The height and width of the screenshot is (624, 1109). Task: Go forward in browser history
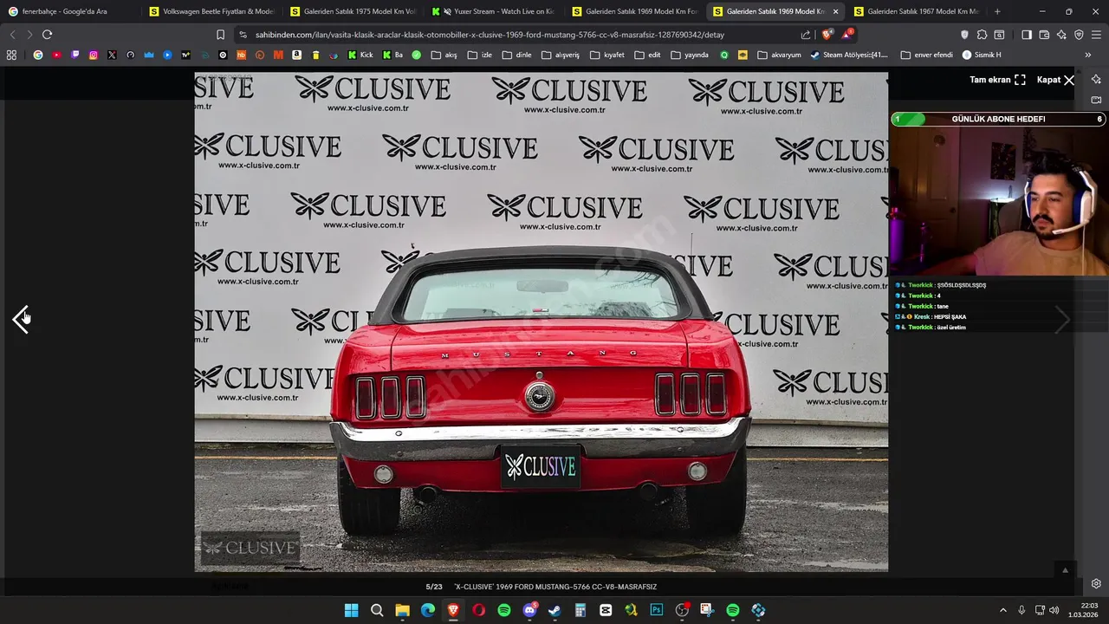click(29, 35)
